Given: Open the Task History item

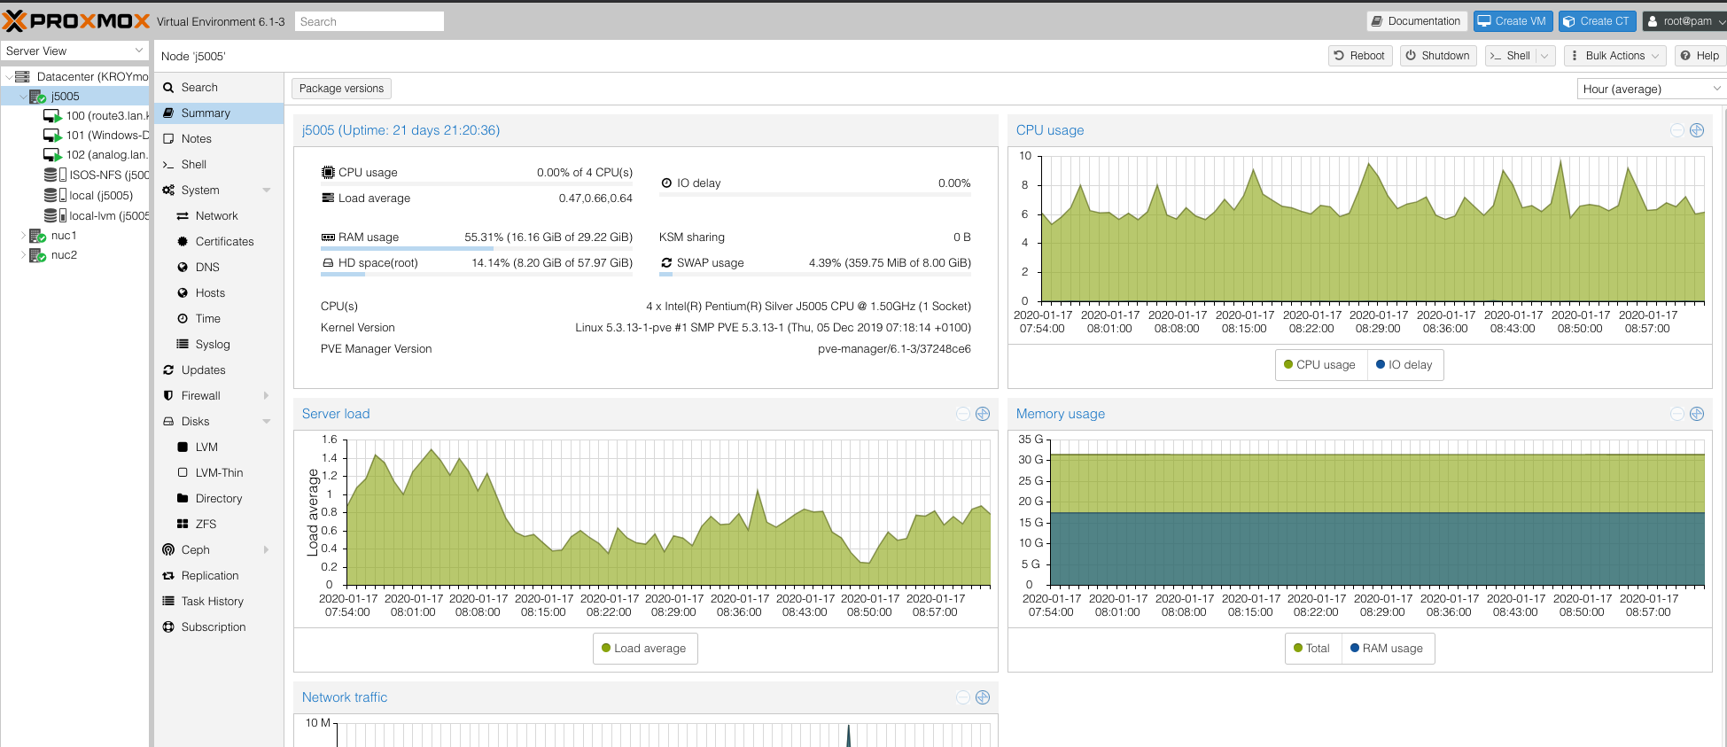Looking at the screenshot, I should tap(219, 602).
